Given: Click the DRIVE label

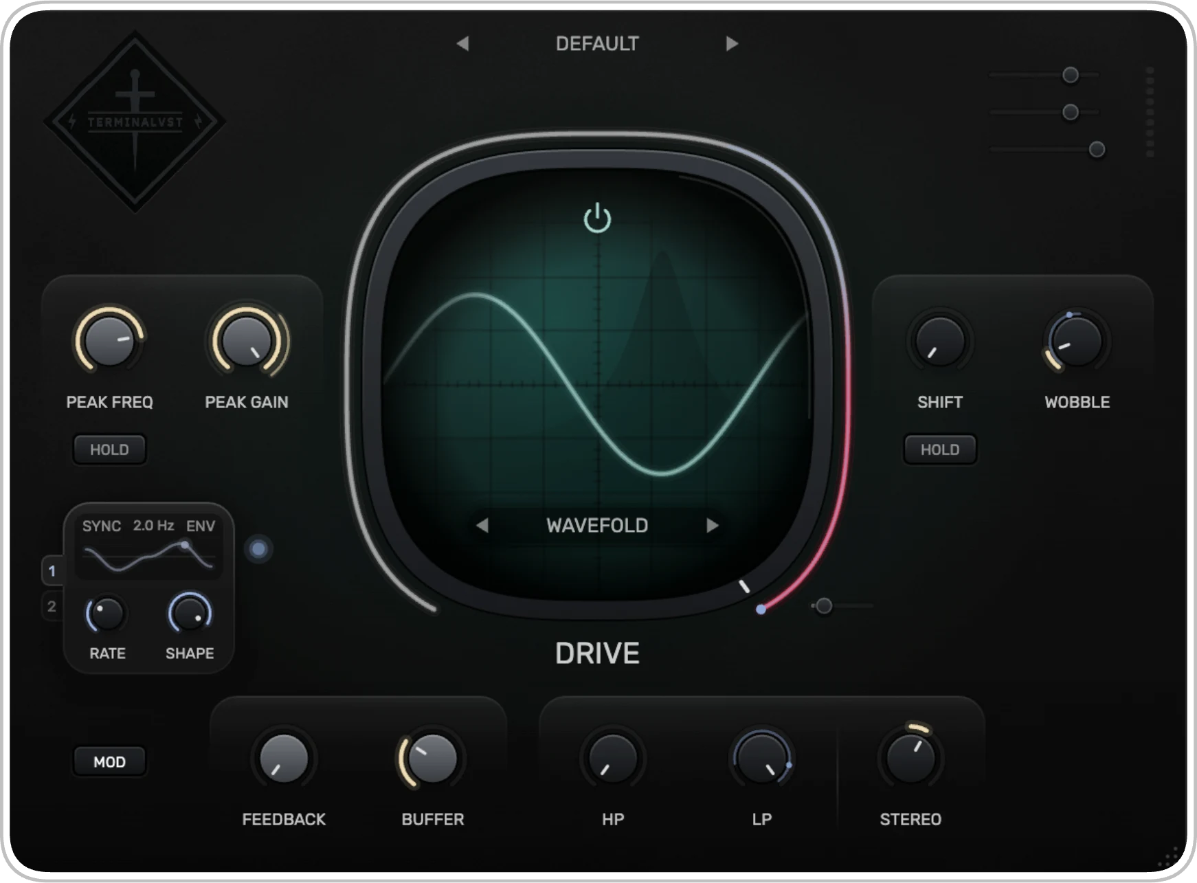Looking at the screenshot, I should tap(597, 653).
